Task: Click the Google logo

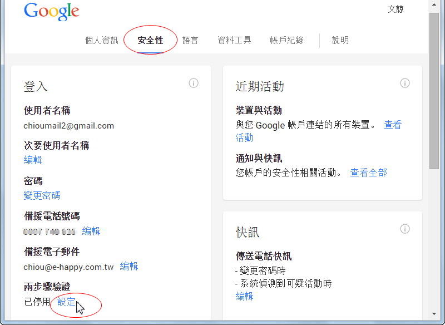Action: pos(51,11)
